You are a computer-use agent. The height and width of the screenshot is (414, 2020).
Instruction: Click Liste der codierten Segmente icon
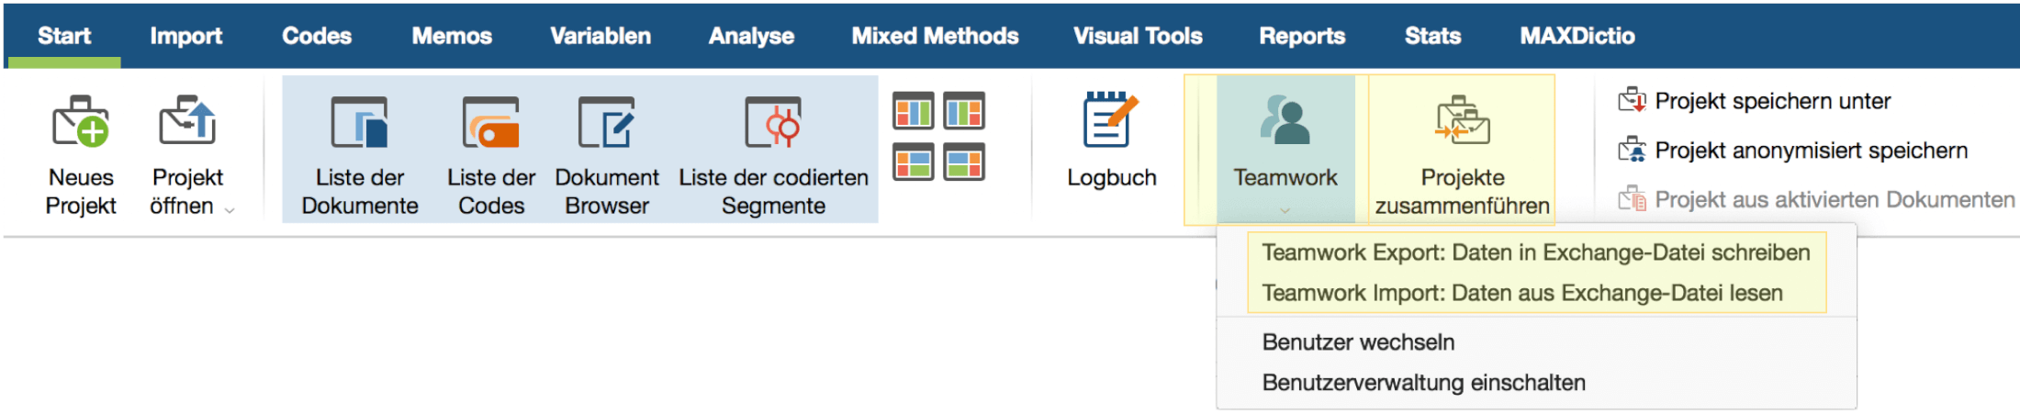pyautogui.click(x=773, y=122)
